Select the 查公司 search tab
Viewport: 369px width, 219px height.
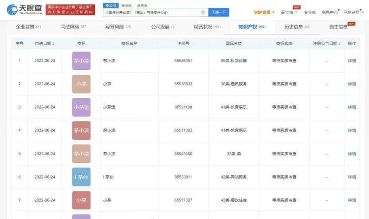point(111,5)
